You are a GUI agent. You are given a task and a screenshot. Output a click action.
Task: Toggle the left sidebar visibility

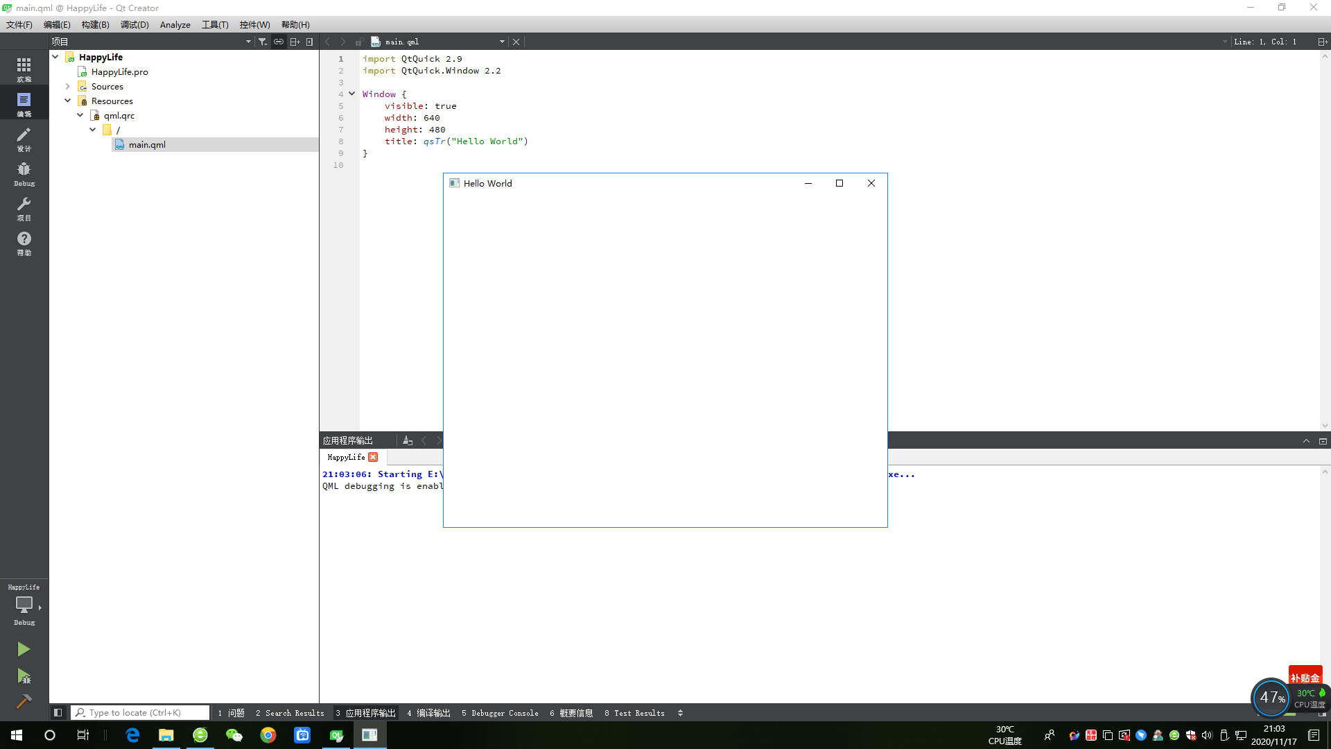click(x=58, y=712)
